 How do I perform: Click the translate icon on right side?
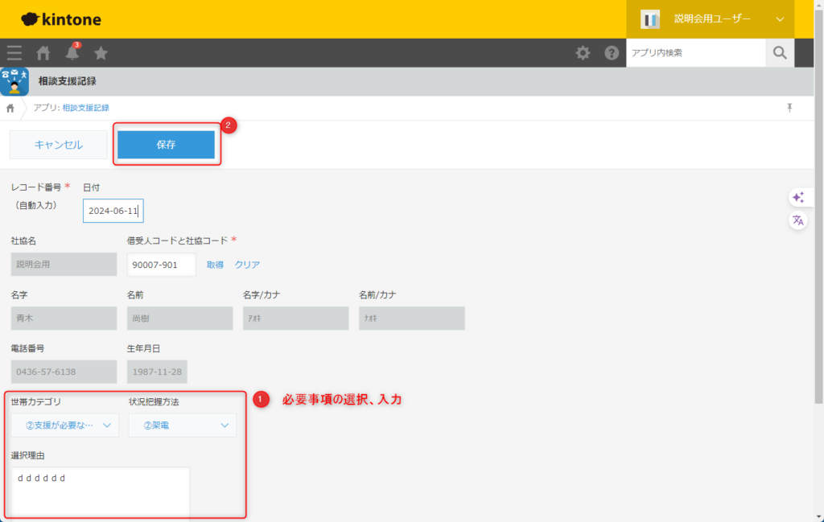coord(797,220)
